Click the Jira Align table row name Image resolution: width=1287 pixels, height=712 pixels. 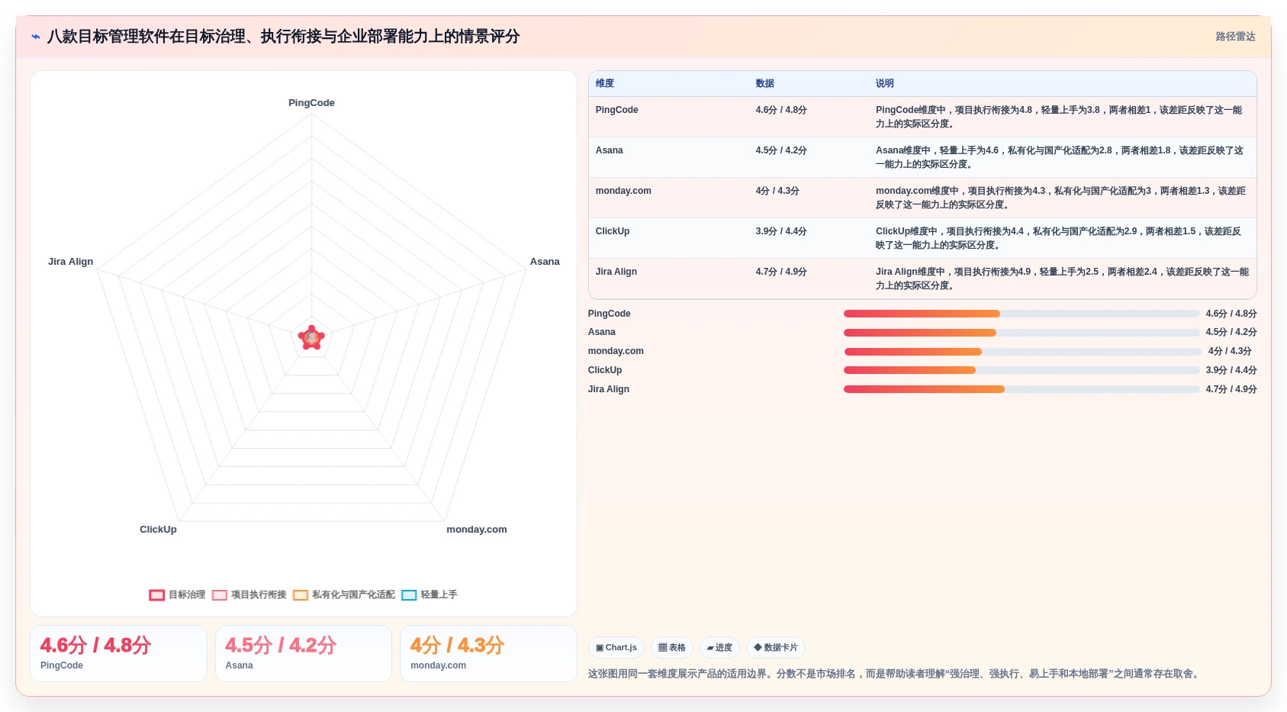tap(616, 272)
